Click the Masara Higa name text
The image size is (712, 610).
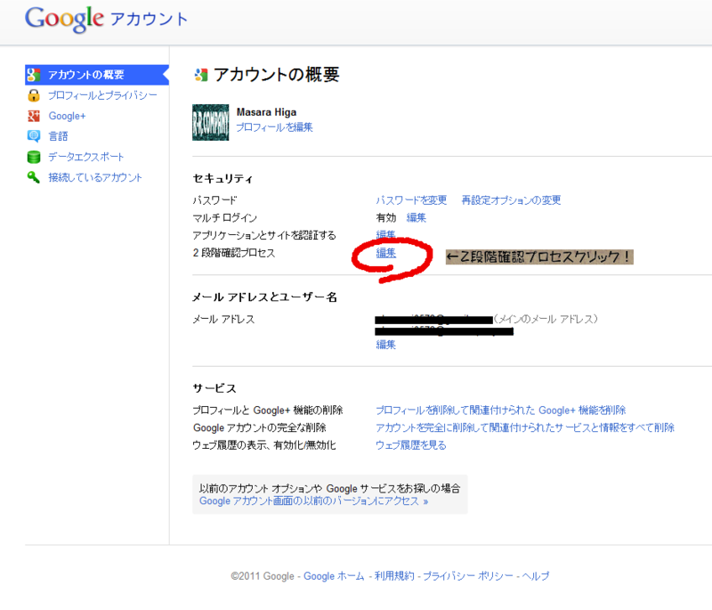266,112
